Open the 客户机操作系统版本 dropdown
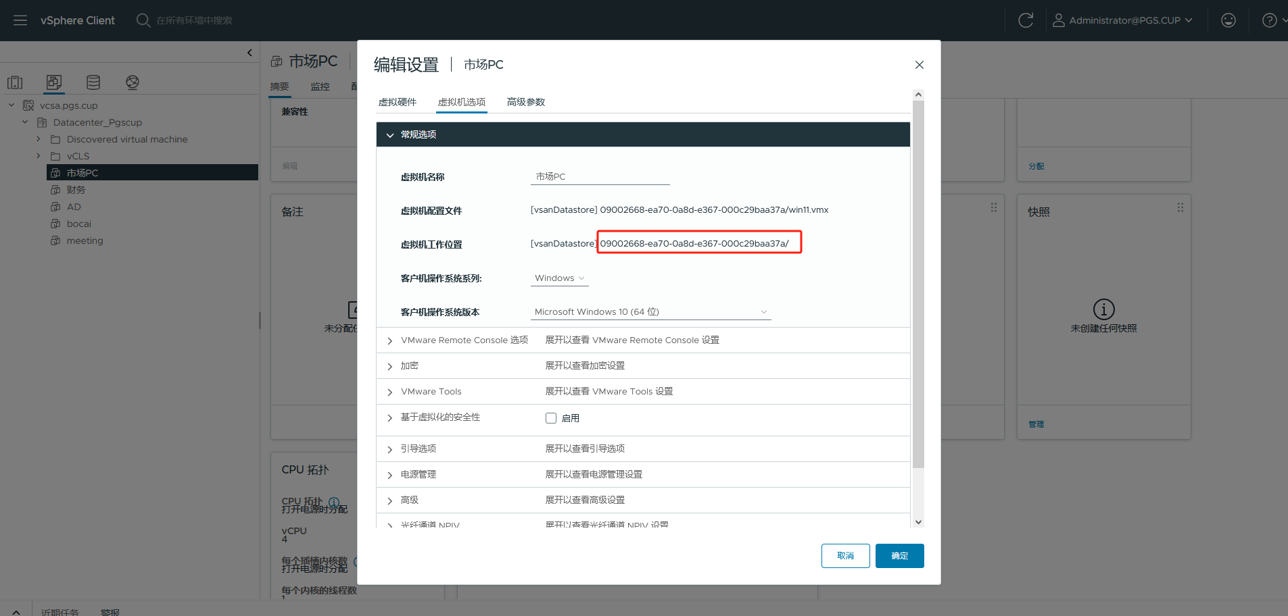 coord(651,312)
